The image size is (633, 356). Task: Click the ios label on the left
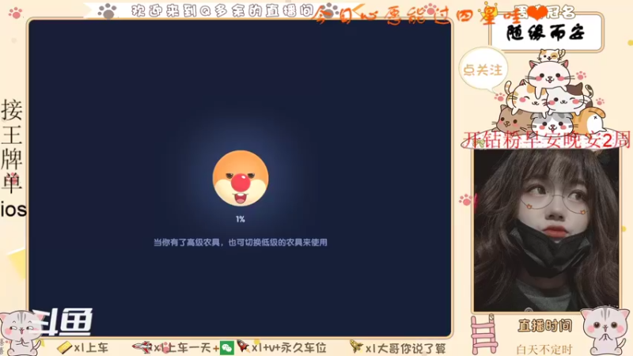tap(13, 210)
